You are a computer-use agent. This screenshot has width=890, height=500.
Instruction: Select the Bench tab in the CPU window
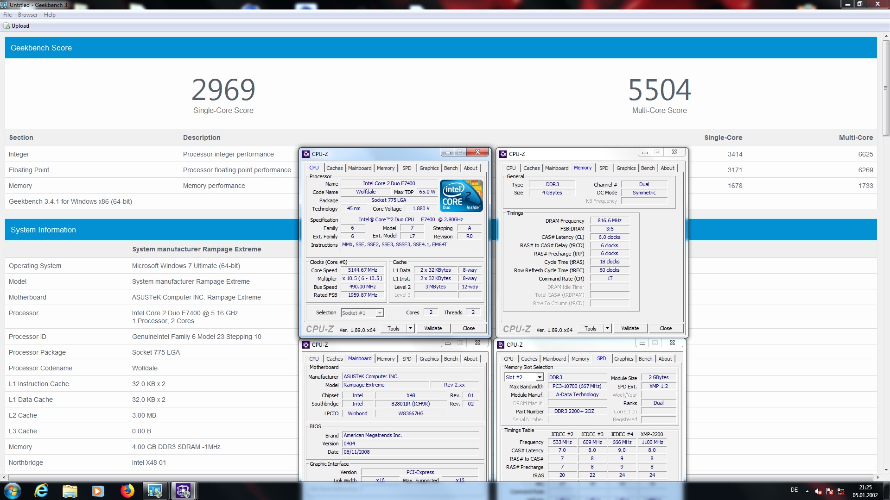point(451,168)
